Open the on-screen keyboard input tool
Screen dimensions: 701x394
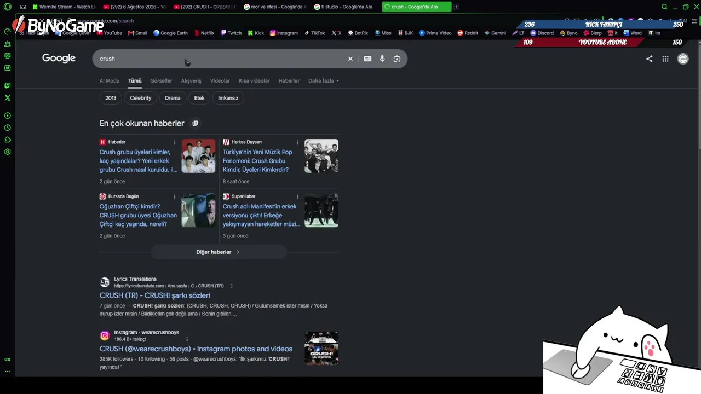tap(367, 59)
